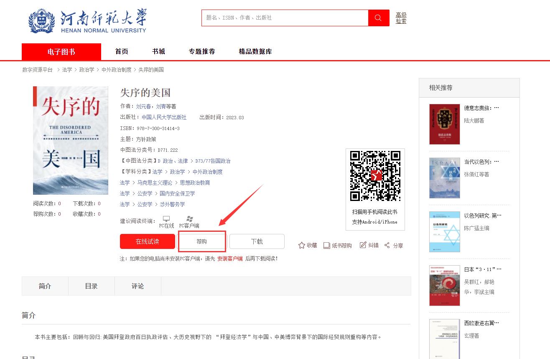Open the 德意志贵族 recommended book cover

click(x=444, y=124)
